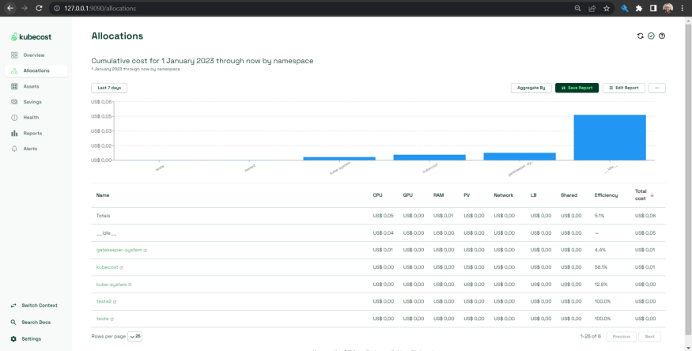Open the Last 7 days date selector
This screenshot has height=351, width=692.
coord(109,88)
